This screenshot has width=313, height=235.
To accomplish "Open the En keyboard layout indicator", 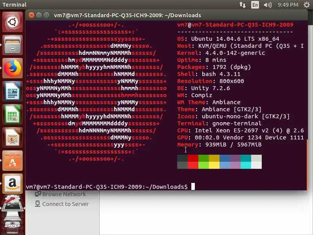I will 255,5.
